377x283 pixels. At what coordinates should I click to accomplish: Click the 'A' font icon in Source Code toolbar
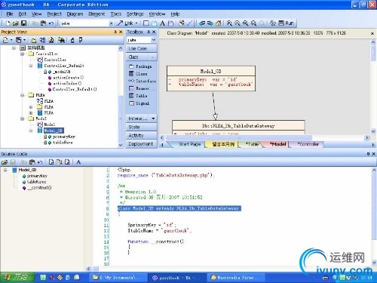(x=78, y=162)
